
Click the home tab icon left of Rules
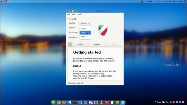click(x=70, y=44)
